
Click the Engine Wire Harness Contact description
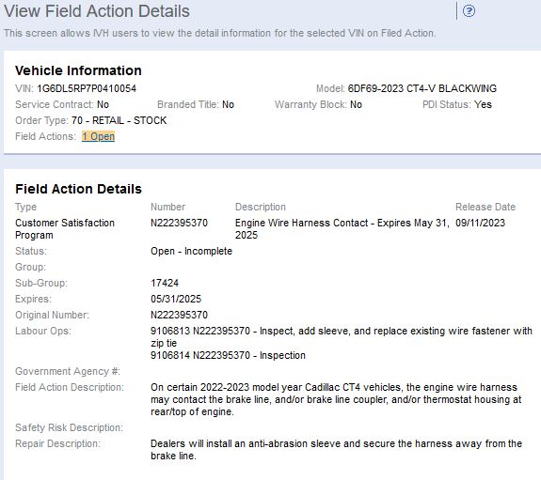(342, 229)
